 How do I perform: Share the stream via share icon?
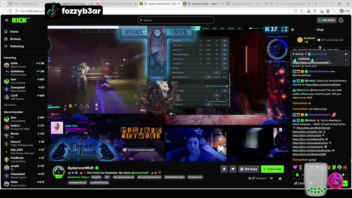(271, 178)
